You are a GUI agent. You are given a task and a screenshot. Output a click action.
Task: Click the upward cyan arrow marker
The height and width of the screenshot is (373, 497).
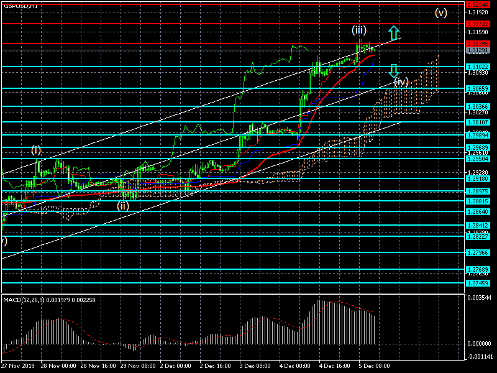click(393, 33)
